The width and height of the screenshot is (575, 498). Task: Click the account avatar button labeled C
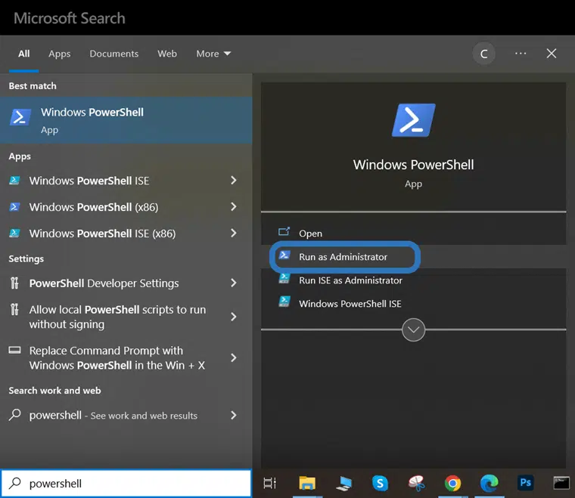pyautogui.click(x=484, y=54)
